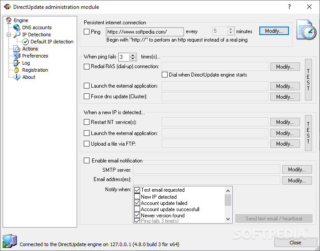
Task: Click the engine connection status icon
Action: pos(9,241)
